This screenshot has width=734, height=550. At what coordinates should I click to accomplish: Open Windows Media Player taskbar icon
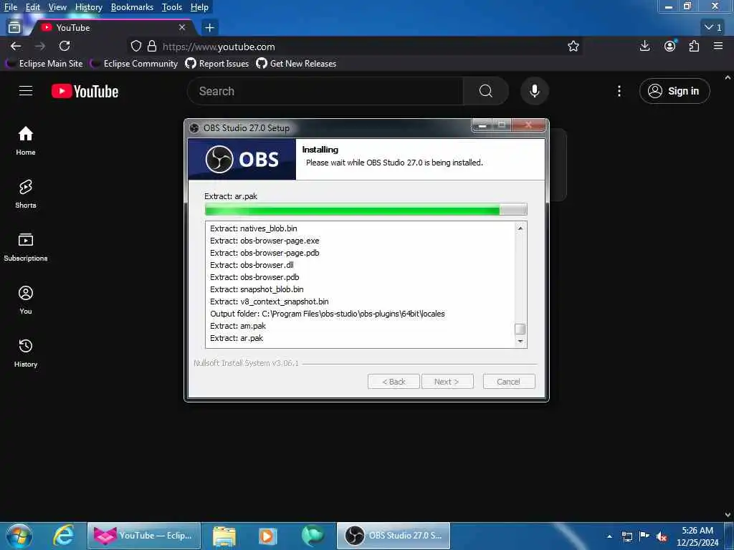(268, 536)
